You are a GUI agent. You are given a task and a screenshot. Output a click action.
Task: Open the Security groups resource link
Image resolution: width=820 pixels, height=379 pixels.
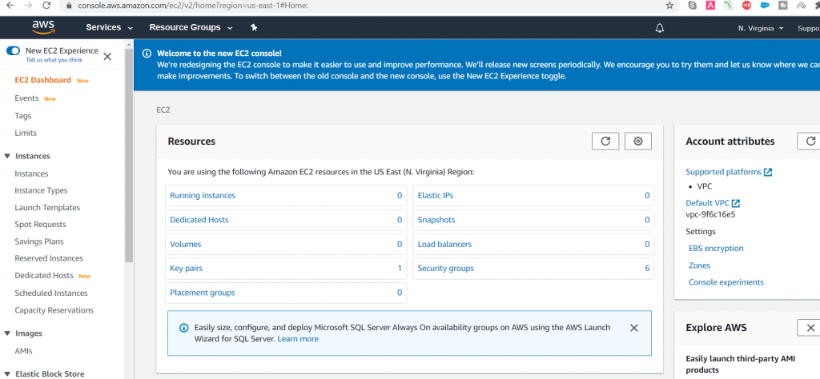coord(445,269)
